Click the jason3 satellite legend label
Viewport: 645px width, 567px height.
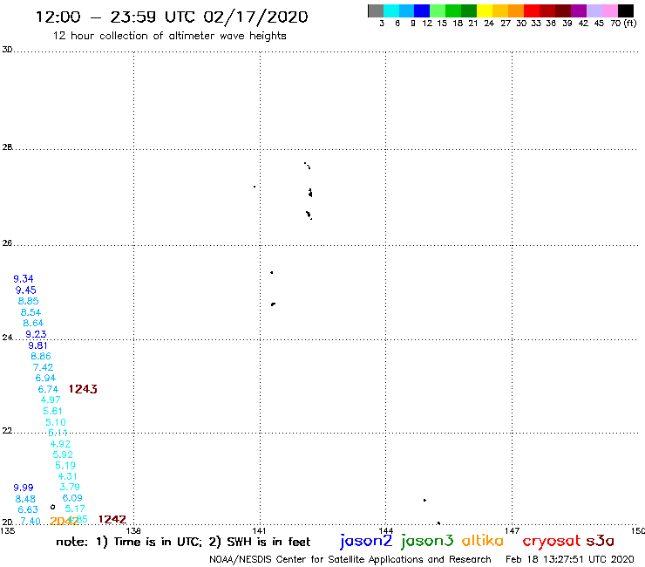427,541
